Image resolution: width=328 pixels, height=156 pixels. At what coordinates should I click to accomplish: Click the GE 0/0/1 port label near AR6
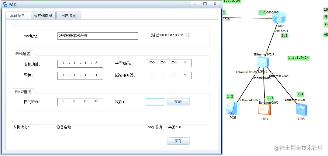282,31
